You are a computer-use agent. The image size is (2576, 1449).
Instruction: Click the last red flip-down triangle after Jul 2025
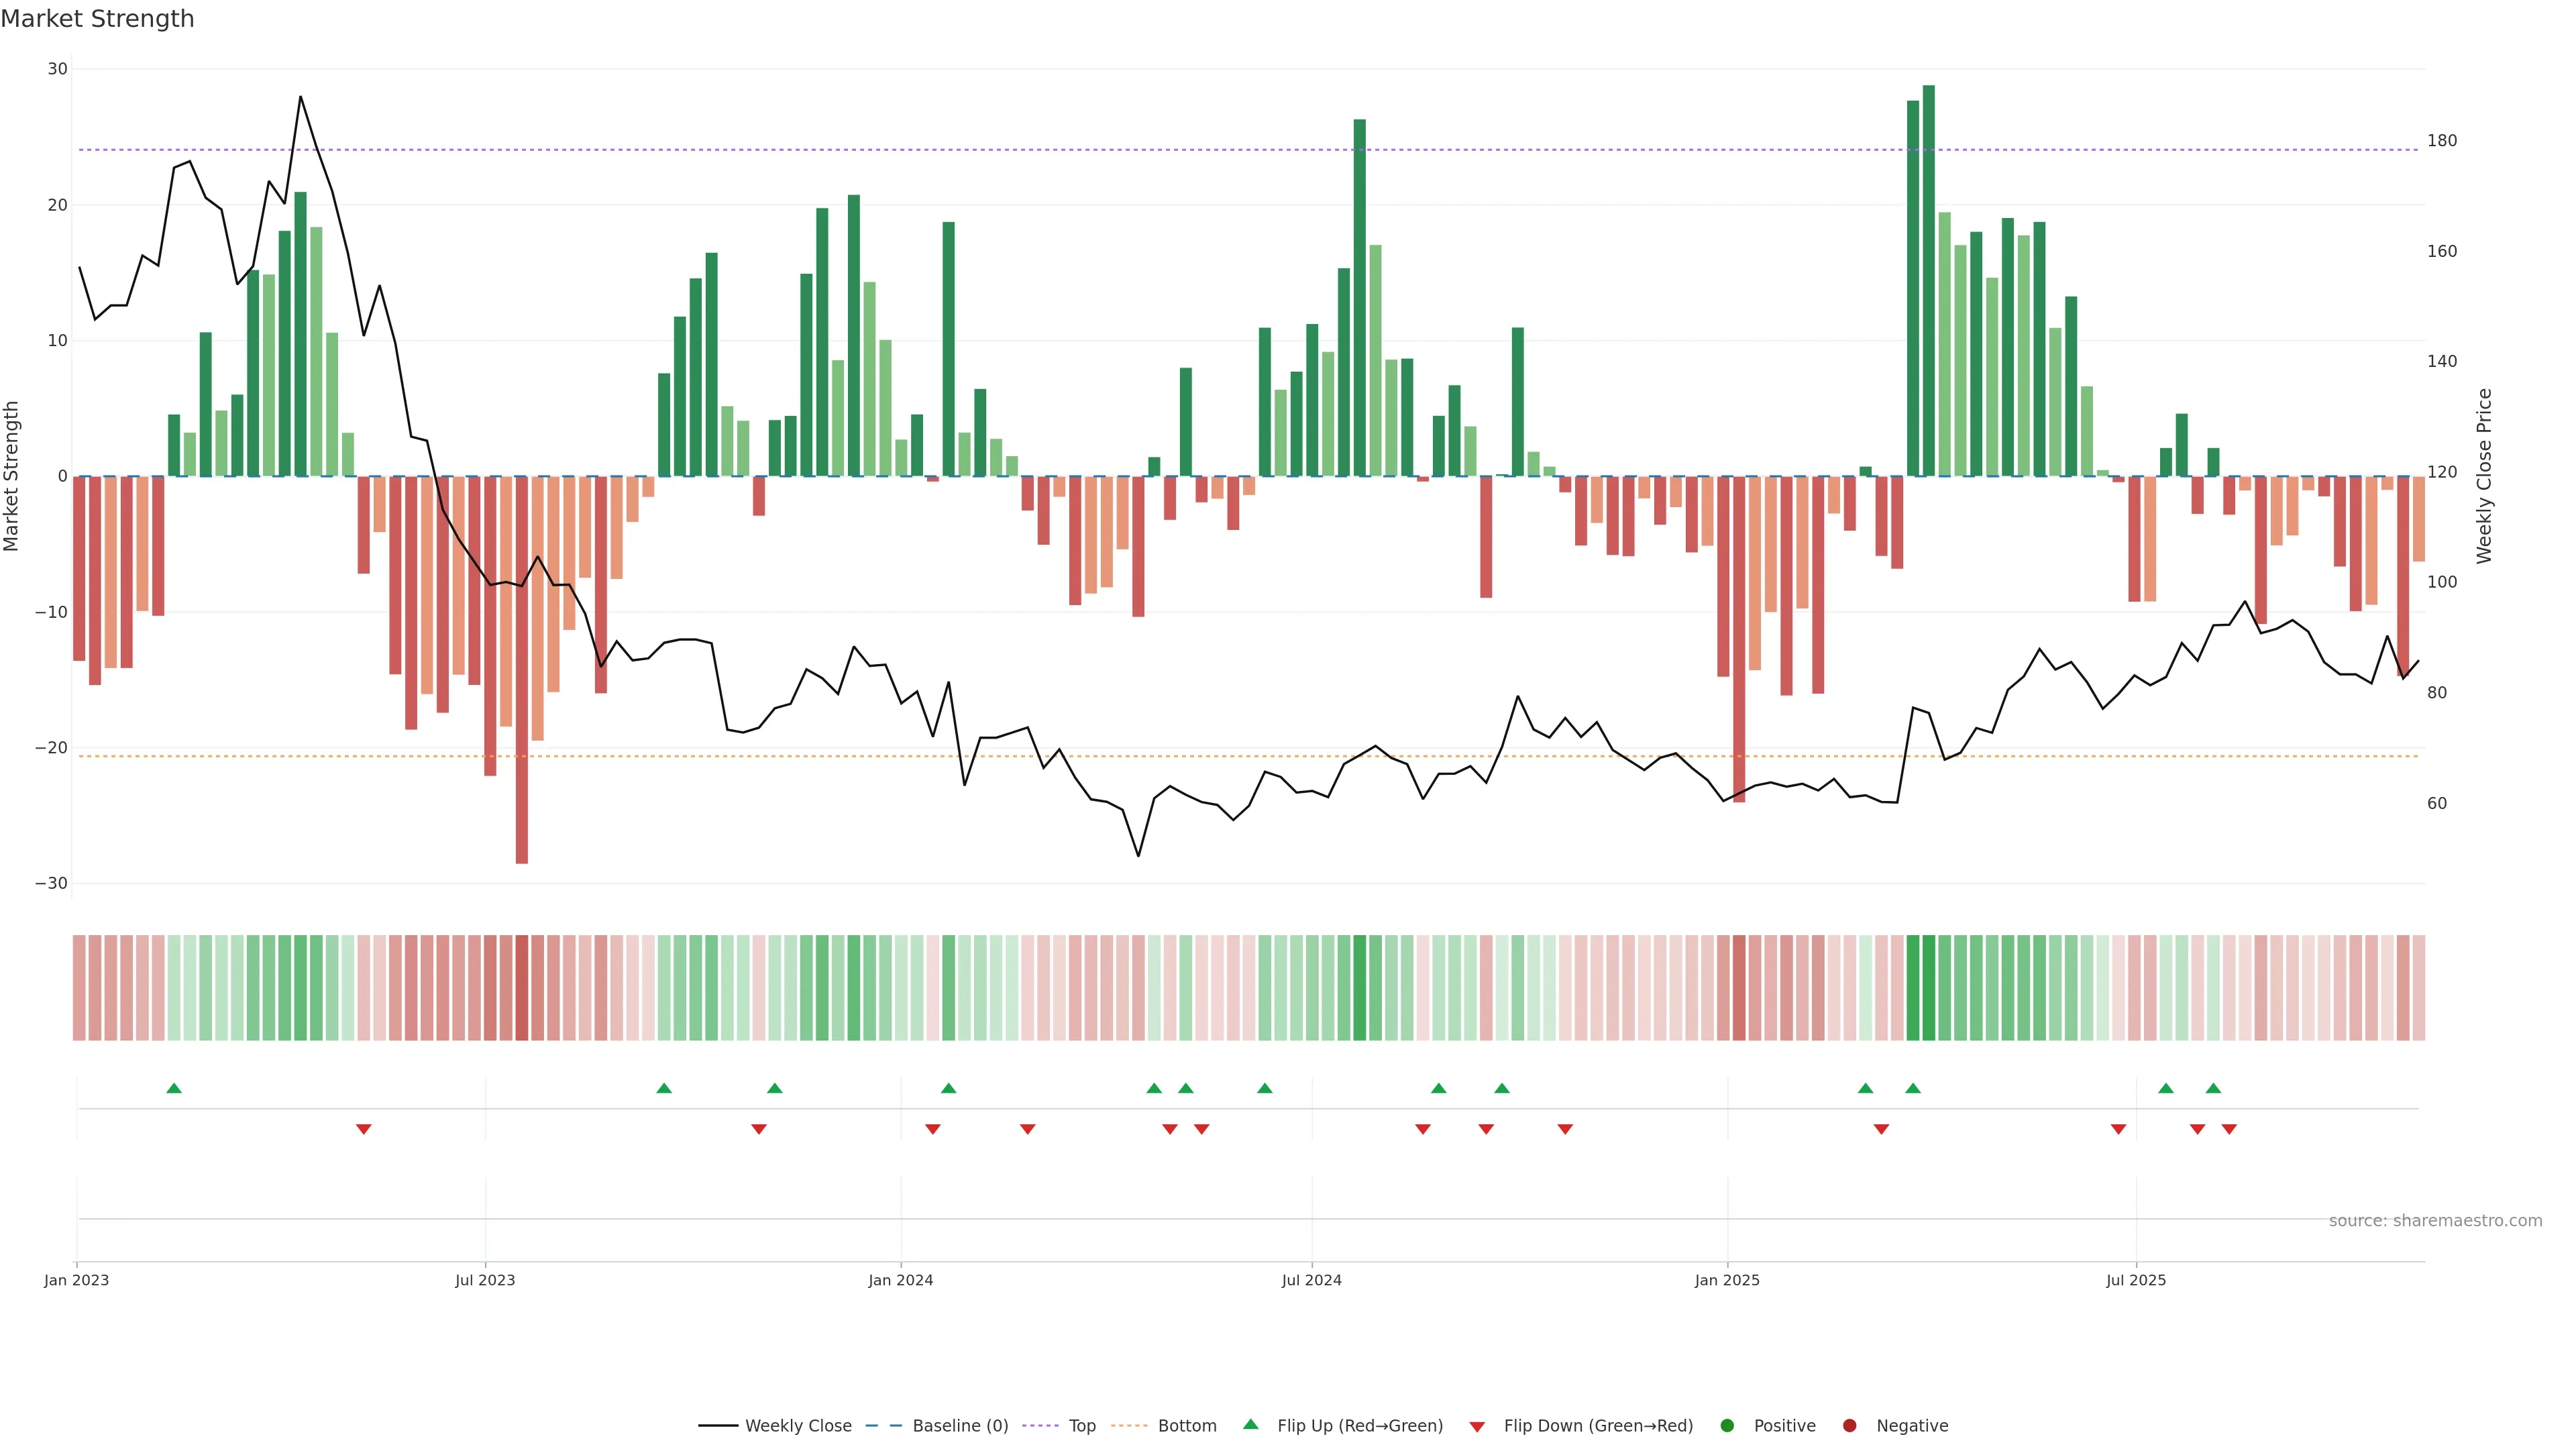[x=2229, y=1129]
